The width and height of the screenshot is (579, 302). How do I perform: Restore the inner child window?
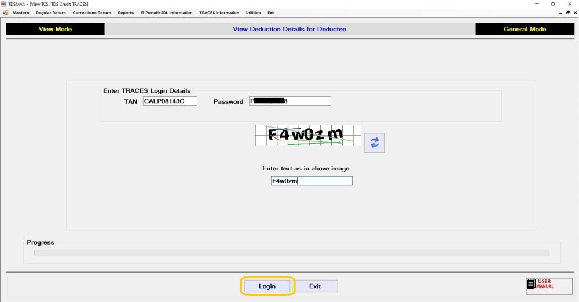point(568,13)
